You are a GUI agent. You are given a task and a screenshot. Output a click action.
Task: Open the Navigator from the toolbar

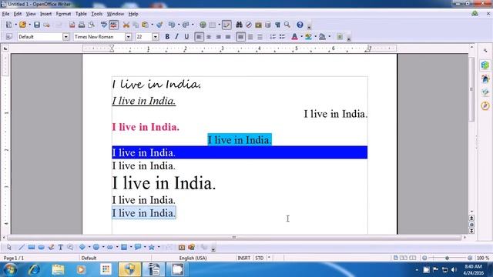point(248,25)
